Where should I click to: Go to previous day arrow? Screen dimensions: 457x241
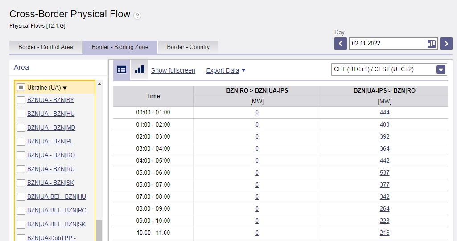[341, 44]
